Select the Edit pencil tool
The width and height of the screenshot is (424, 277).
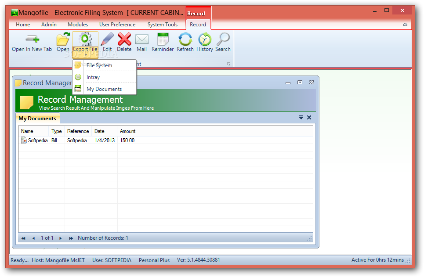click(x=107, y=39)
